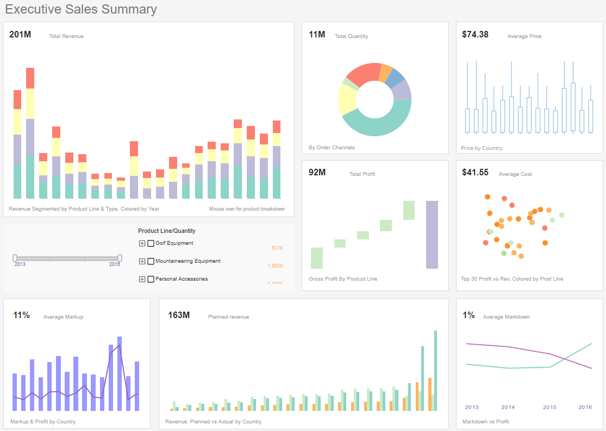Enable the Mountaineering Equipment checkbox
Image resolution: width=606 pixels, height=431 pixels.
click(151, 261)
